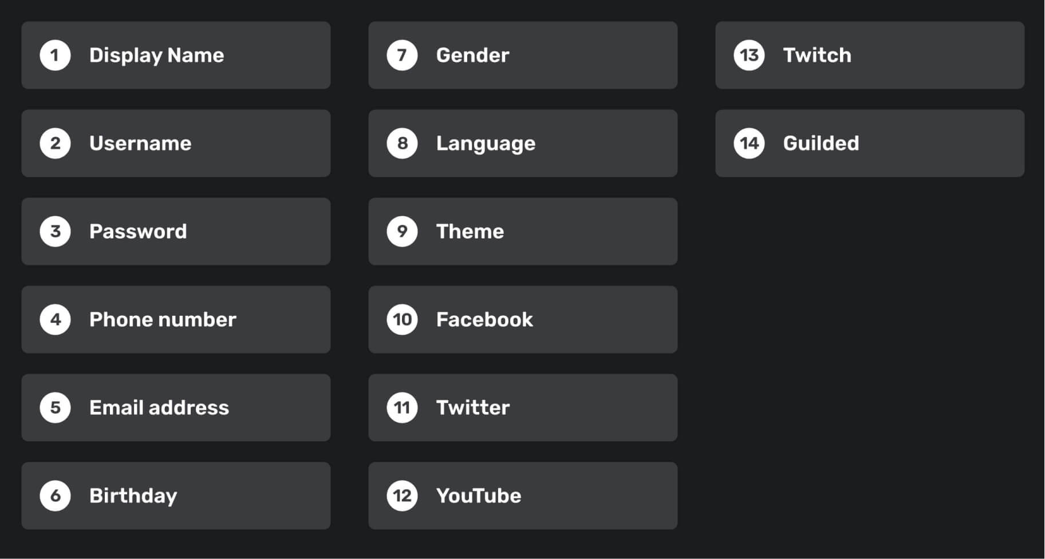The width and height of the screenshot is (1045, 559).
Task: Pick the YouTube card
Action: point(523,496)
